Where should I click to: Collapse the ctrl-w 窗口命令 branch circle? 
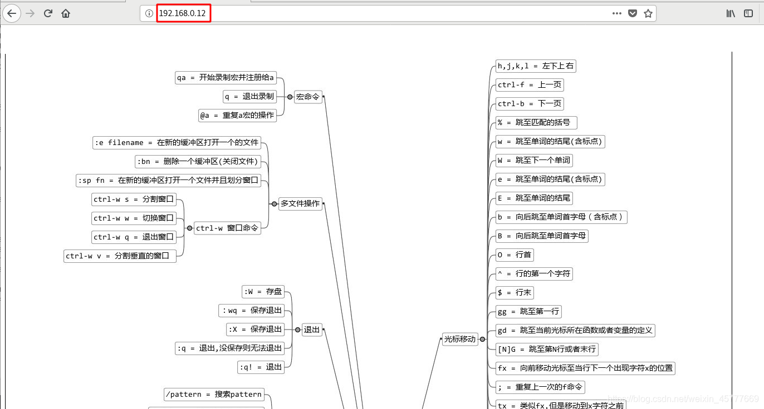point(189,228)
